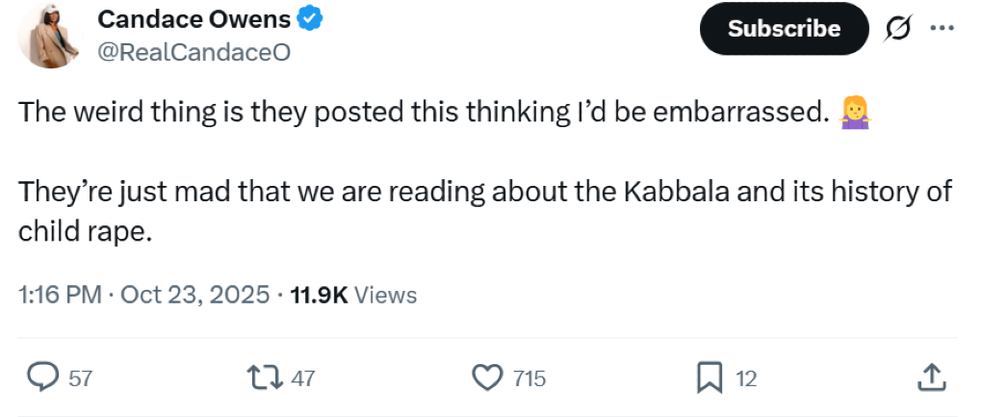982x417 pixels.
Task: Toggle the bookmark icon
Action: tap(709, 378)
